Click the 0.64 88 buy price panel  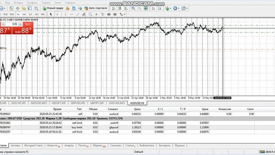point(22,31)
